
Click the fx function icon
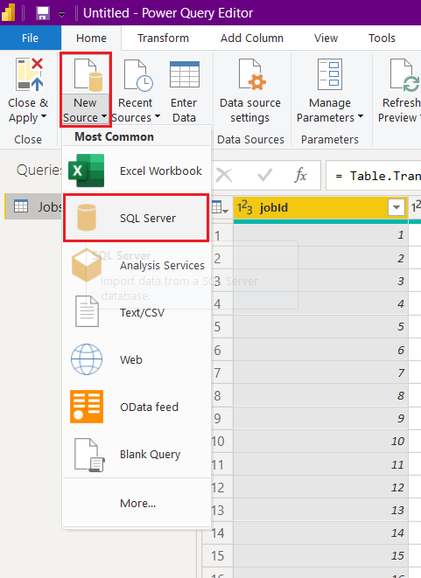coord(301,175)
